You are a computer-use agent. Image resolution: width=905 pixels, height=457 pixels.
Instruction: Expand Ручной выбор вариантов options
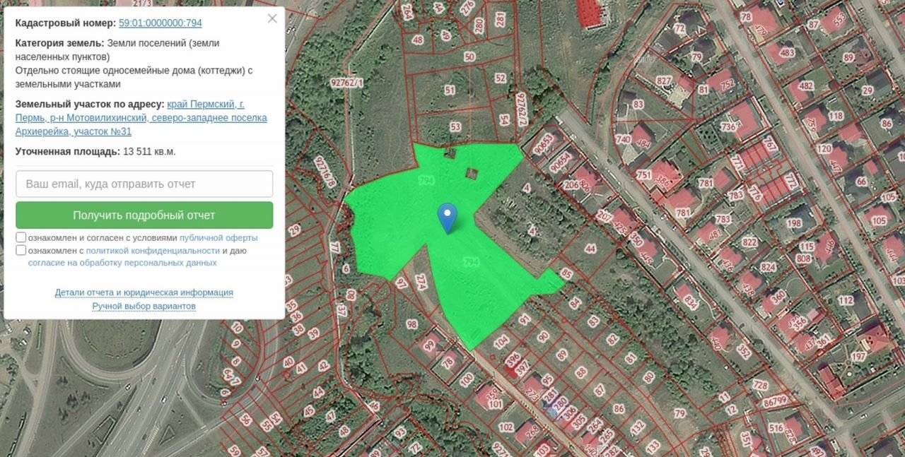[x=144, y=306]
